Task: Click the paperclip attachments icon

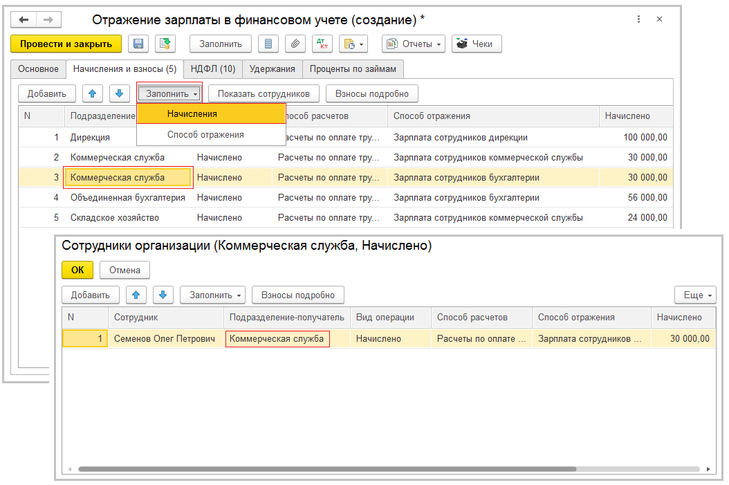Action: pyautogui.click(x=295, y=44)
